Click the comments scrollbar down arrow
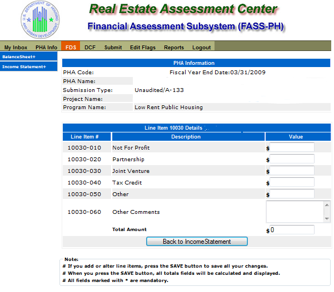334x292 pixels. tap(327, 219)
